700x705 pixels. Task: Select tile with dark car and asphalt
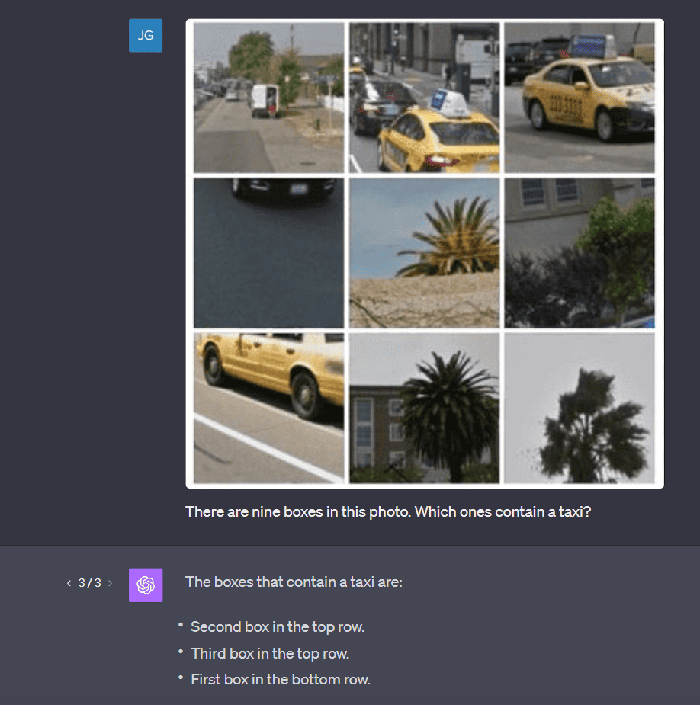coord(268,253)
